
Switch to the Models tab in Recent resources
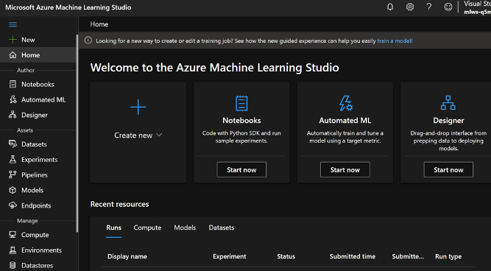(185, 228)
